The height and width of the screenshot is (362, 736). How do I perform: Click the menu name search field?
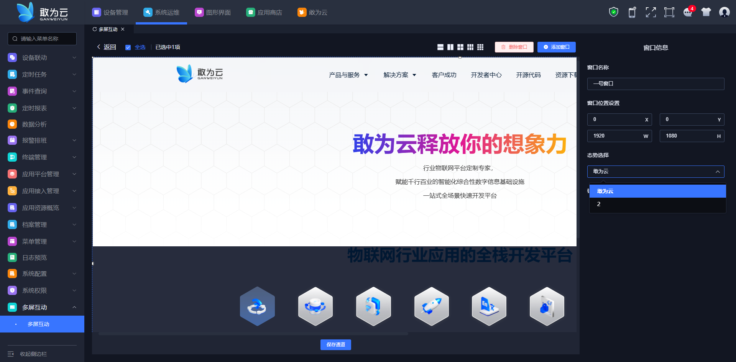42,39
